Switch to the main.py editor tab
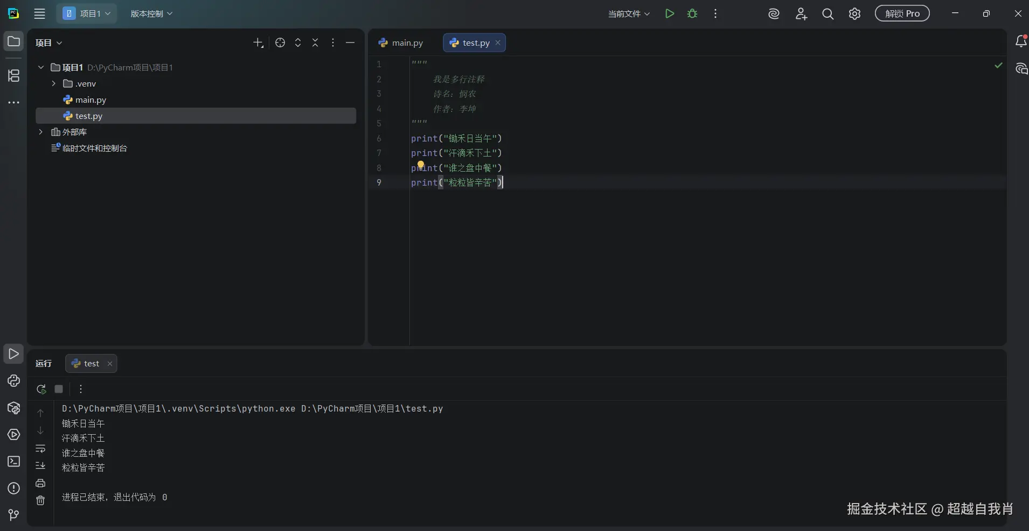 tap(401, 43)
